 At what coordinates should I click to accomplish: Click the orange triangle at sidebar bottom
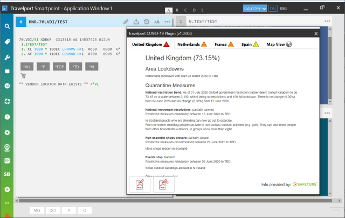(7, 216)
